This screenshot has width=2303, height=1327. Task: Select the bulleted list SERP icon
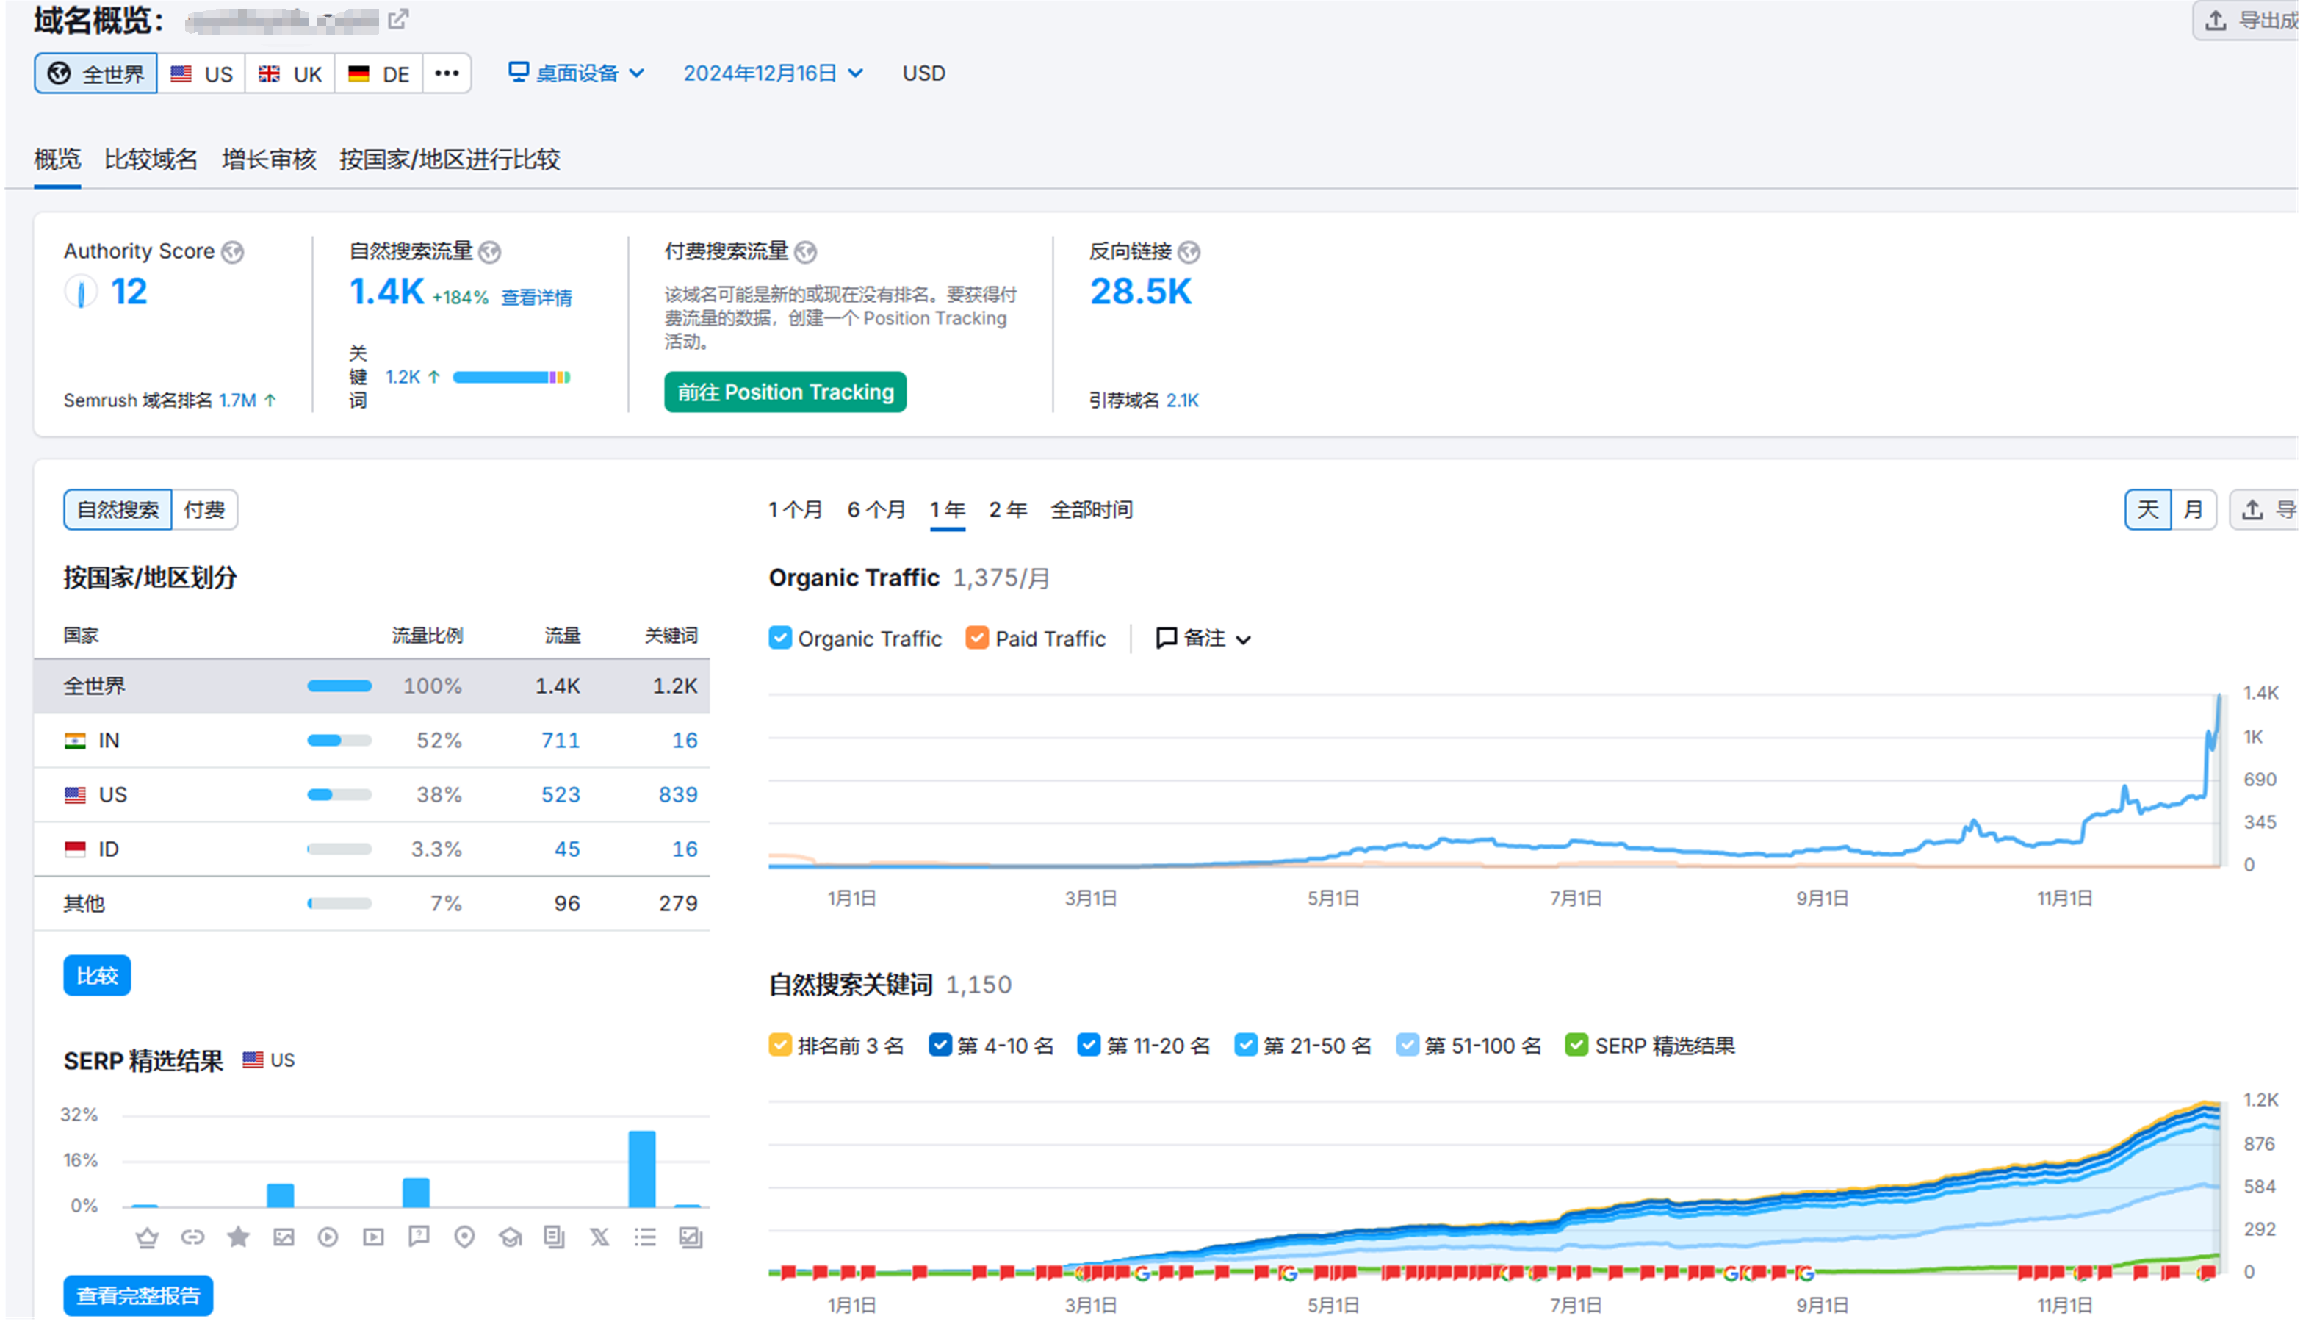pyautogui.click(x=645, y=1237)
